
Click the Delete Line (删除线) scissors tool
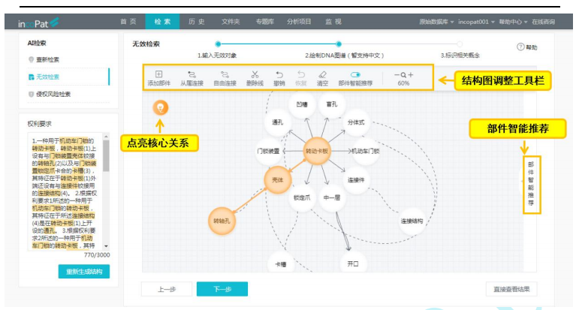click(x=255, y=79)
